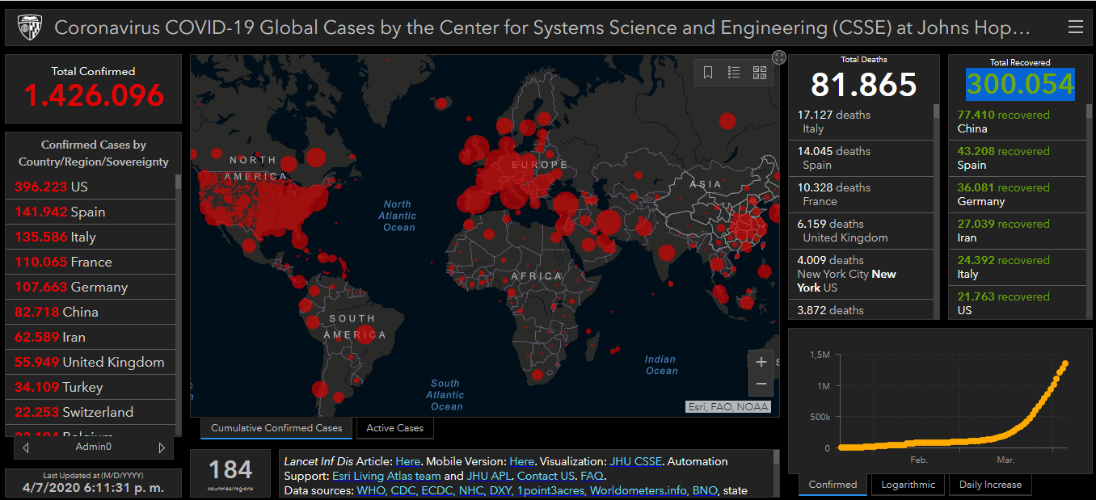Click the 43.208 recovered Spain entry
This screenshot has height=500, width=1096.
click(1019, 158)
